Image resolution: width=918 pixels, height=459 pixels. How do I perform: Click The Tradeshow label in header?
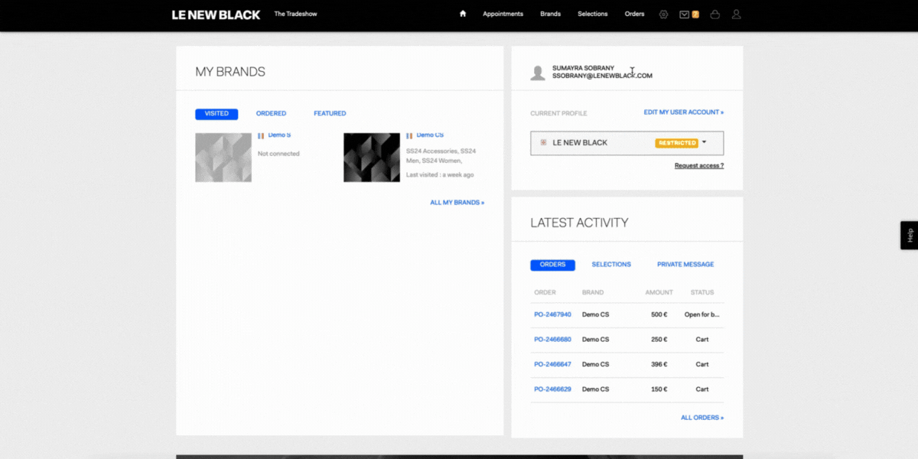(x=295, y=14)
